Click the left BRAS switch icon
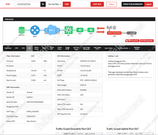The height and width of the screenshot is (135, 158). 46,30
